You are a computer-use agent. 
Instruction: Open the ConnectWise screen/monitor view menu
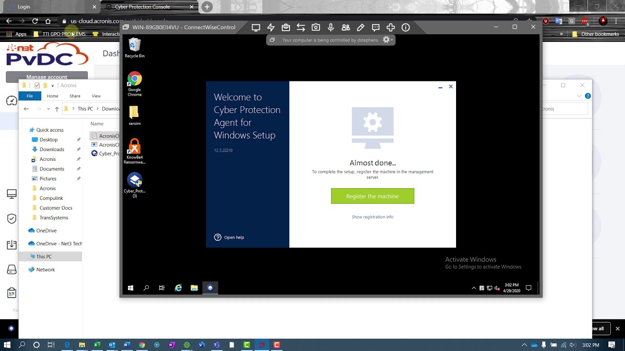(256, 27)
